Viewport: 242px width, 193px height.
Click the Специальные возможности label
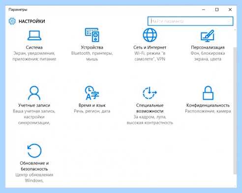[x=150, y=108]
